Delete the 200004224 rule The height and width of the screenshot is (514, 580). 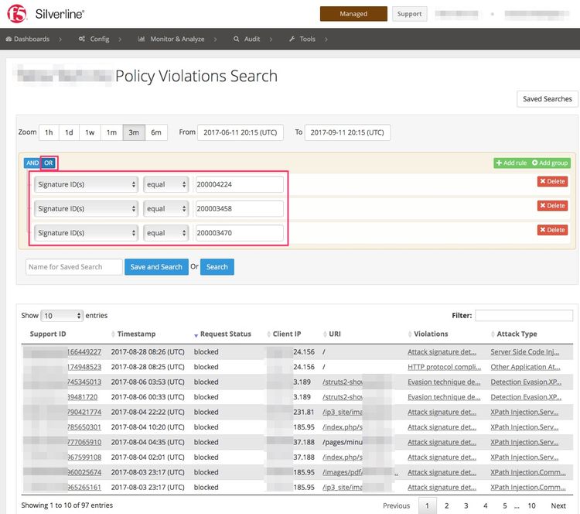click(552, 181)
